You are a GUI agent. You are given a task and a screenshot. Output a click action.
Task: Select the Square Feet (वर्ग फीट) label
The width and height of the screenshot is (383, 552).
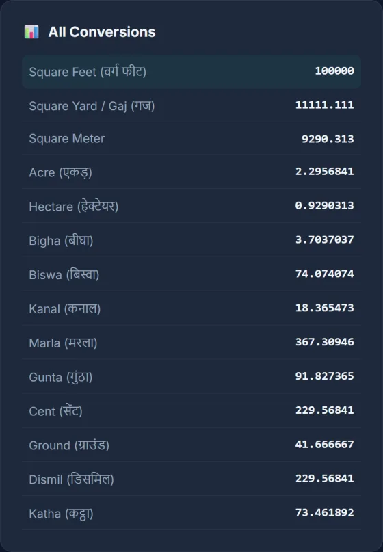(x=88, y=72)
